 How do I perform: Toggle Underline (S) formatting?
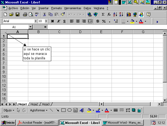[x=64, y=21]
